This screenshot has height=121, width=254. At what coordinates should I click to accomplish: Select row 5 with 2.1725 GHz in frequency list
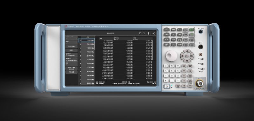click(87, 56)
